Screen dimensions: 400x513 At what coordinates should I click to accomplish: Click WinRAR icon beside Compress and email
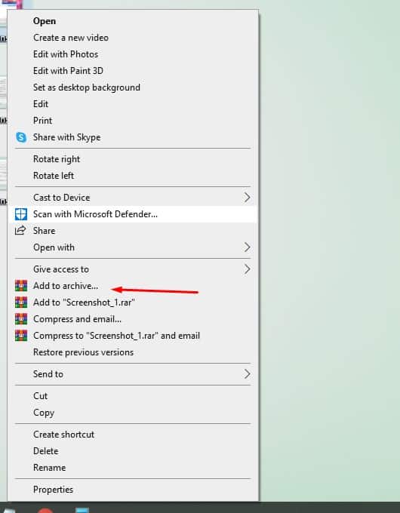(x=21, y=319)
